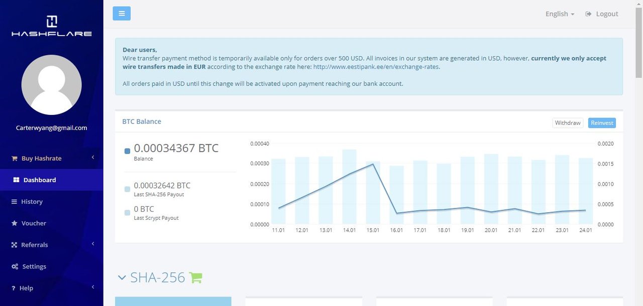Click the Carterwyang@gmail.com account email
This screenshot has width=643, height=306.
click(x=52, y=128)
